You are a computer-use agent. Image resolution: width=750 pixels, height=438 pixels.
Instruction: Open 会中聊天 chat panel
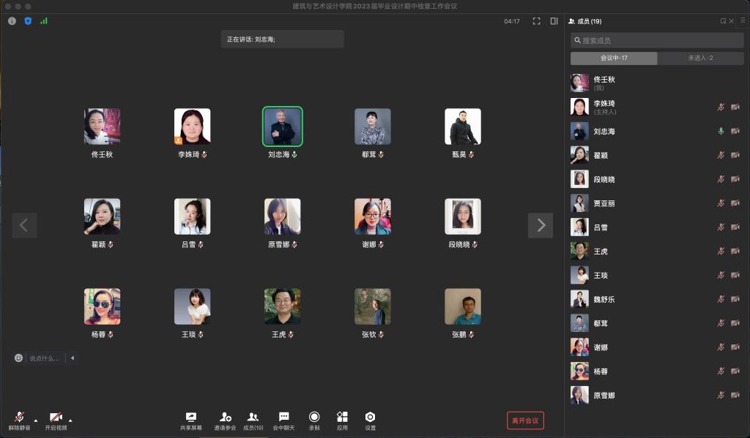point(283,417)
